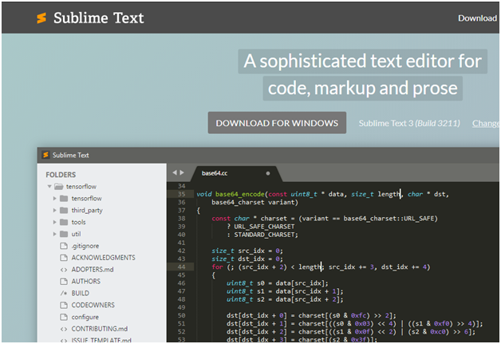Click the tools folder icon
This screenshot has width=501, height=344.
click(64, 222)
